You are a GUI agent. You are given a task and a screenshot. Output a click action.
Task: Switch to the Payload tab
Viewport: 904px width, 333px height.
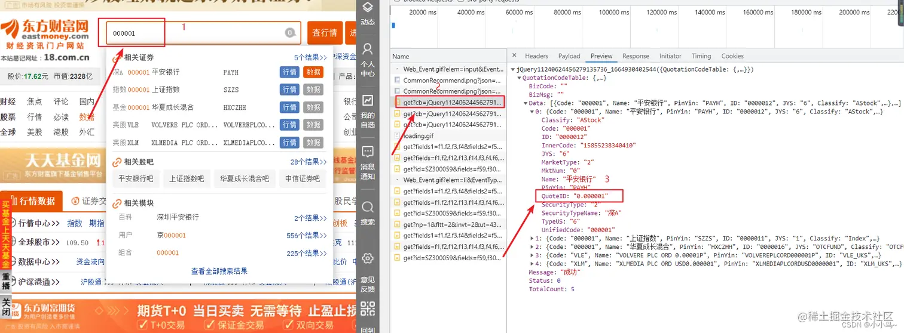(569, 56)
